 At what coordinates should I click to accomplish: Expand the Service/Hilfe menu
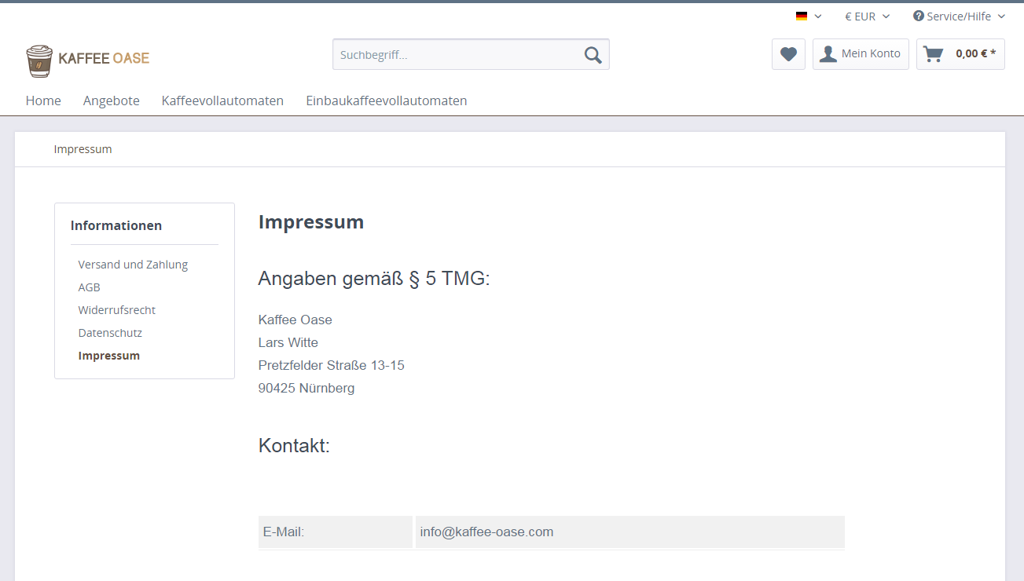point(959,16)
